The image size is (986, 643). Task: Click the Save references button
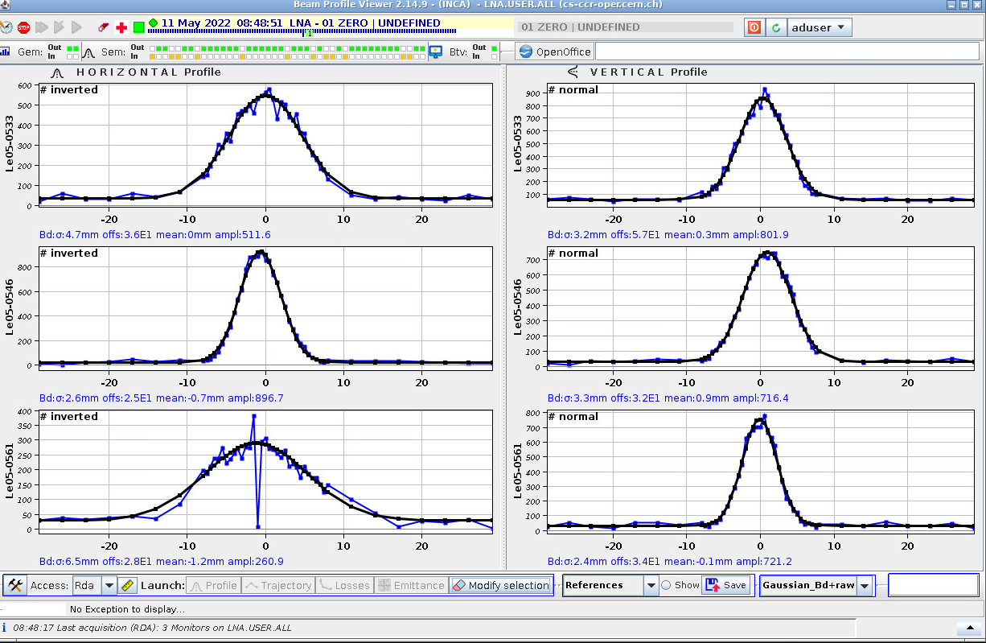pyautogui.click(x=726, y=585)
